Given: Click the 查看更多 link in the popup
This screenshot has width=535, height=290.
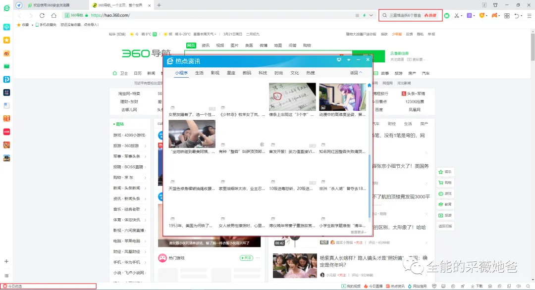Looking at the screenshot, I should tap(358, 232).
